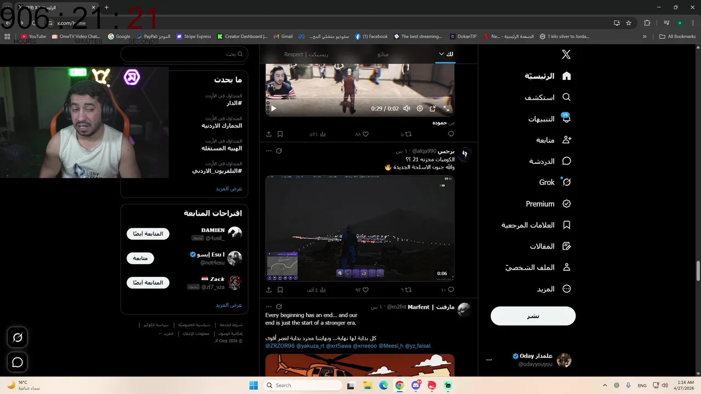Open more menu on برجس post

point(269,150)
